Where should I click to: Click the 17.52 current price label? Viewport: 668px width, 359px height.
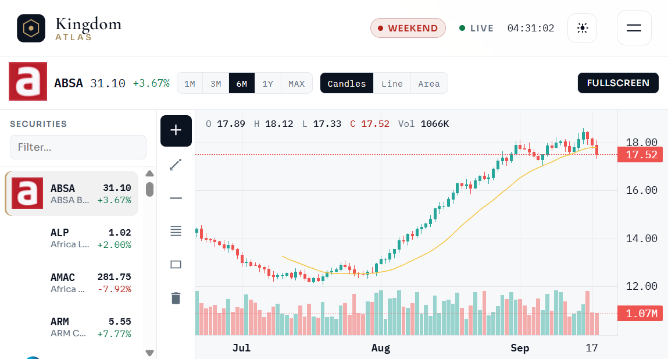click(x=640, y=155)
